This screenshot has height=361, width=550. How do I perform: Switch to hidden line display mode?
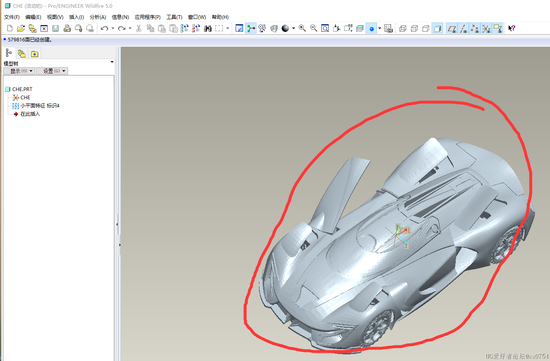(x=414, y=28)
